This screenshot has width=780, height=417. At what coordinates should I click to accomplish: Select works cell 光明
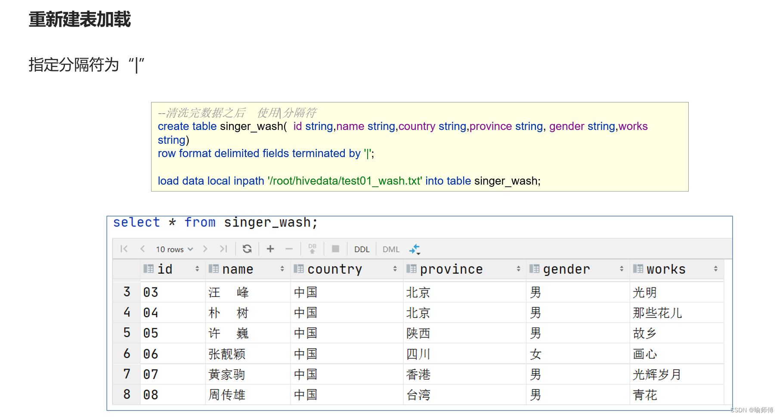(x=677, y=292)
